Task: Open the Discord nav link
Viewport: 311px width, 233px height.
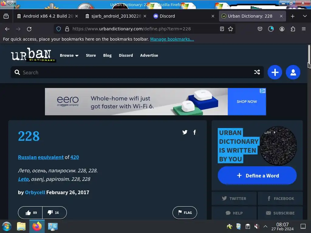Action: click(x=126, y=56)
